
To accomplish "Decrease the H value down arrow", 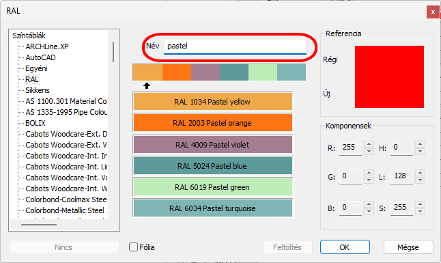I will coord(420,152).
